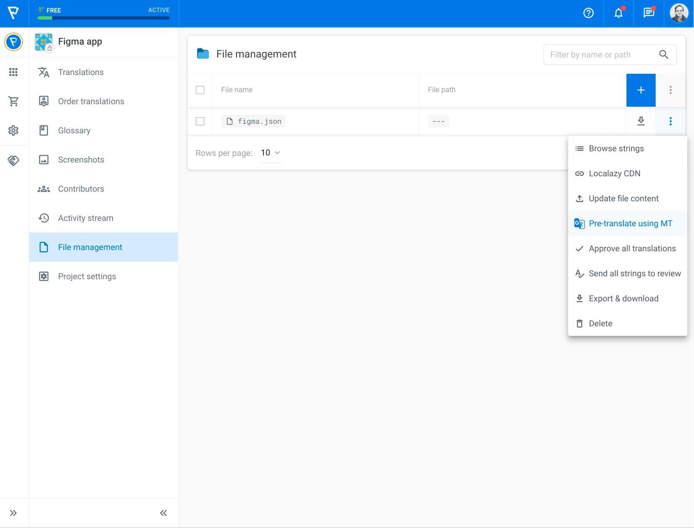Choose Export & download from the menu
Image resolution: width=694 pixels, height=528 pixels.
pos(623,299)
